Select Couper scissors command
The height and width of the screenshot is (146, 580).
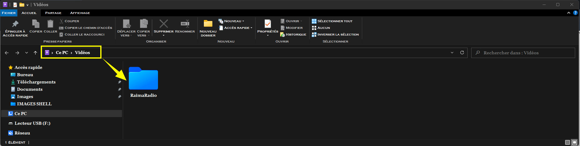[x=69, y=21]
